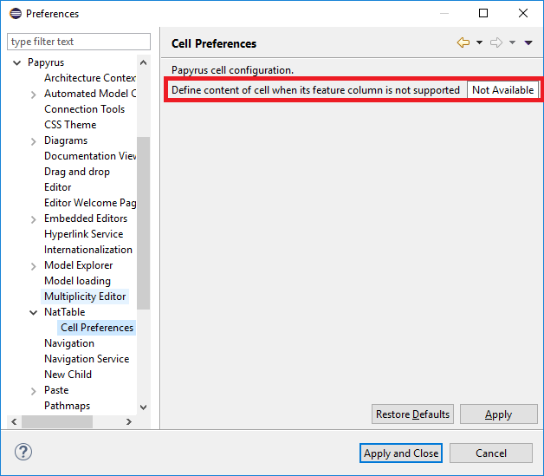This screenshot has width=544, height=476.
Task: Select Connection Tools in the tree
Action: click(84, 109)
